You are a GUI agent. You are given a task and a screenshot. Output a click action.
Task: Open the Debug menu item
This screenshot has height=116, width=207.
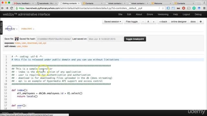(198, 14)
